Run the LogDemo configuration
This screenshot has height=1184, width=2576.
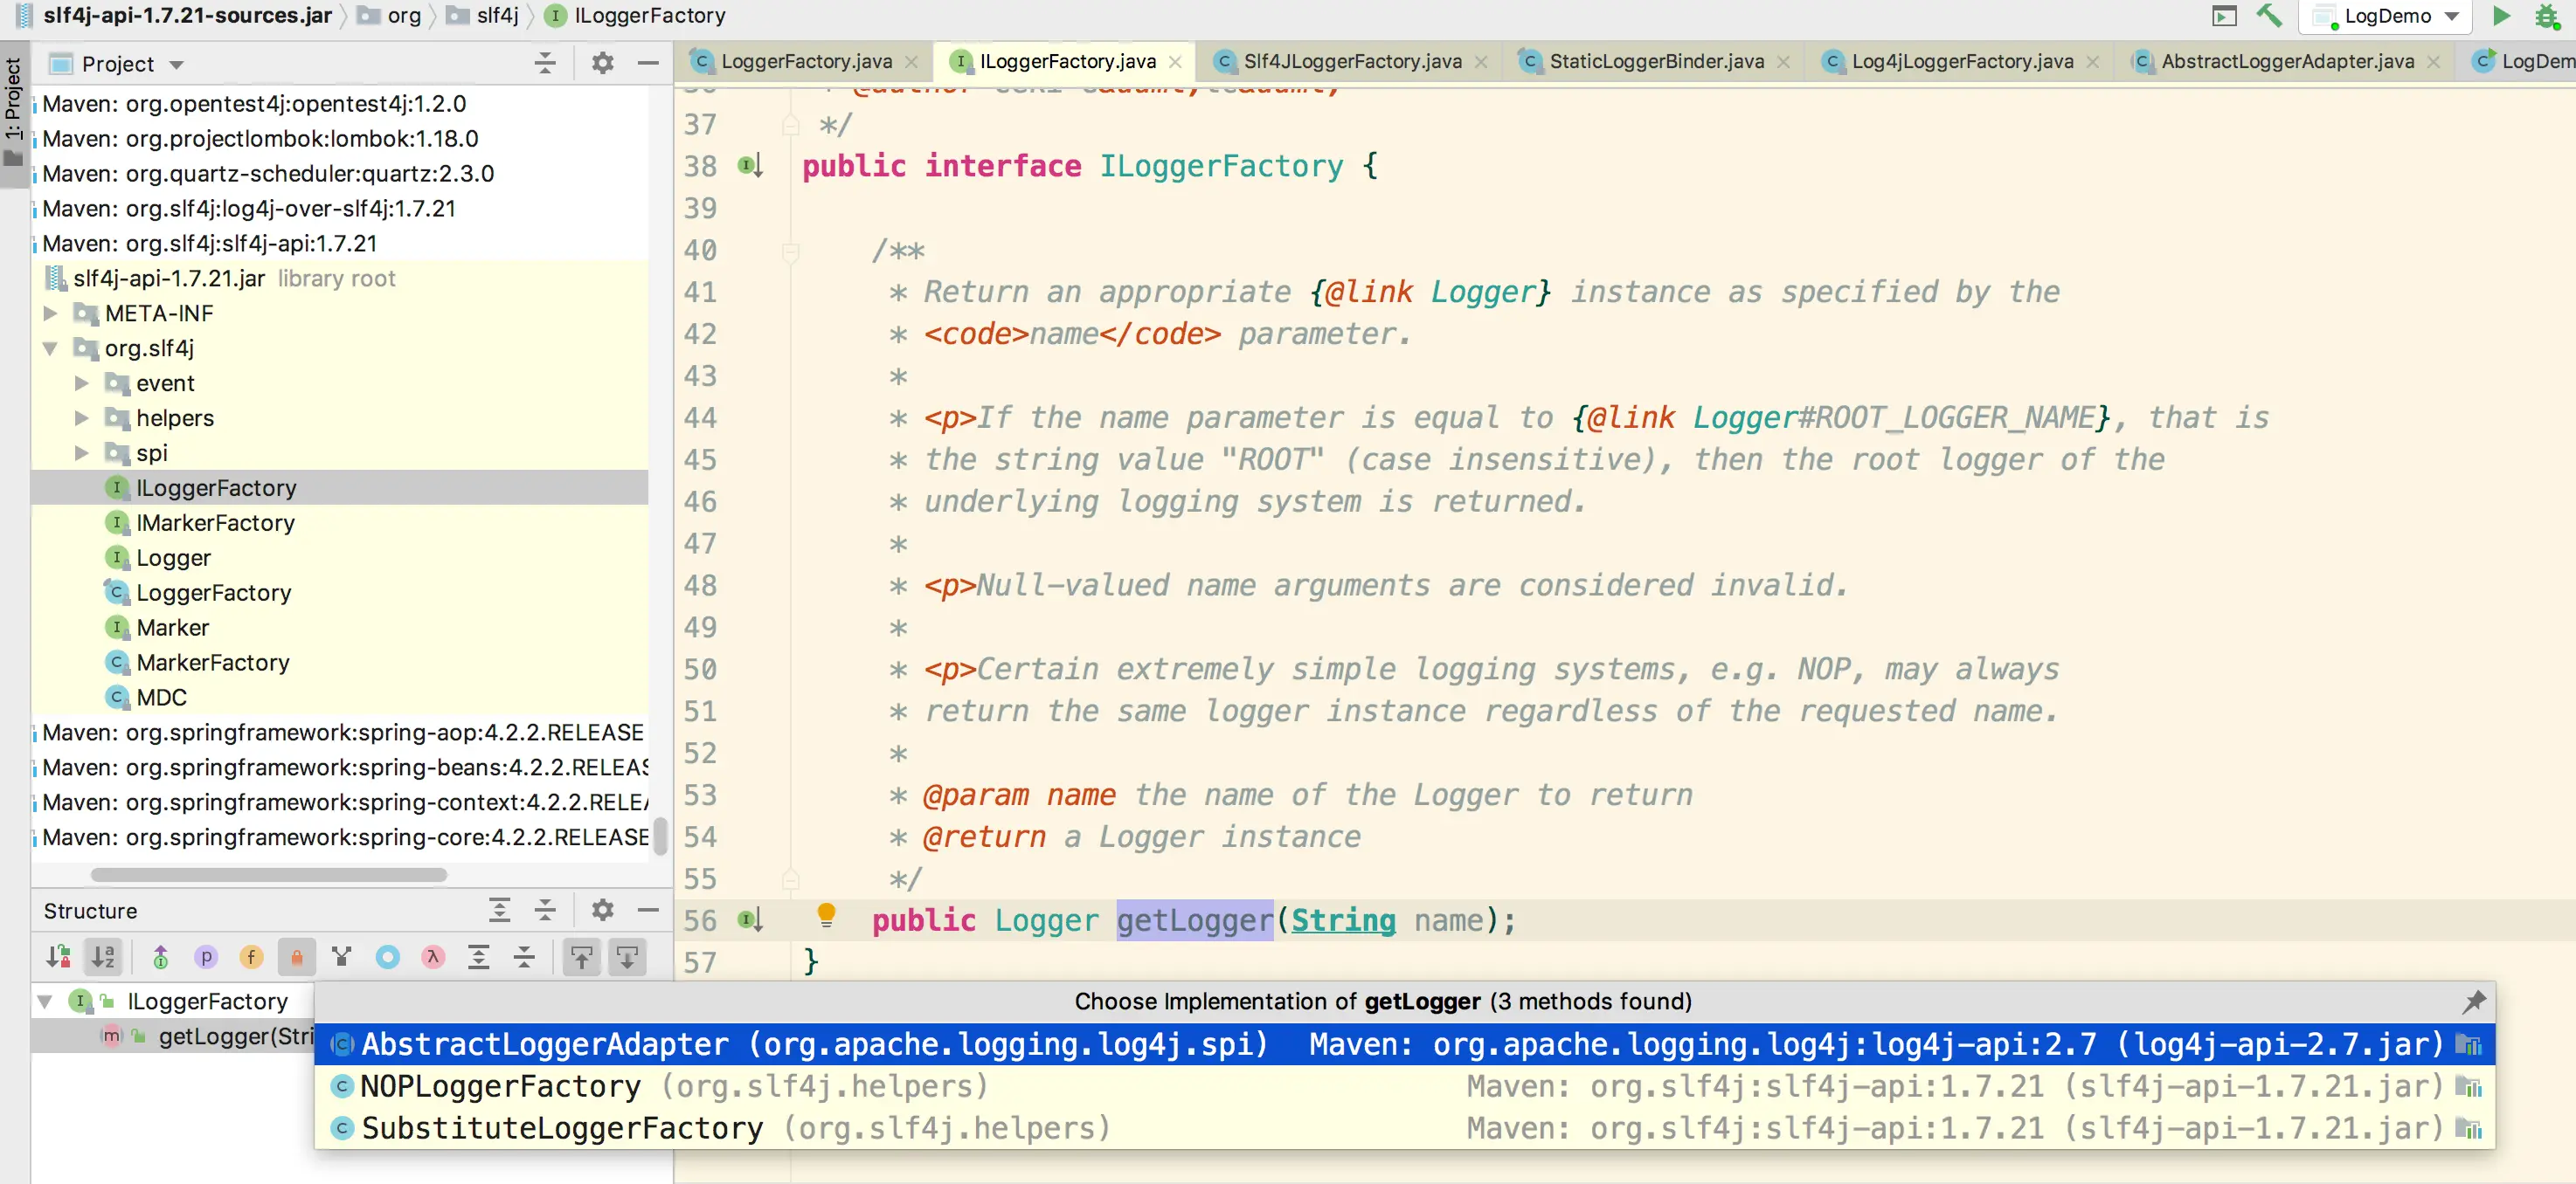[x=2501, y=16]
